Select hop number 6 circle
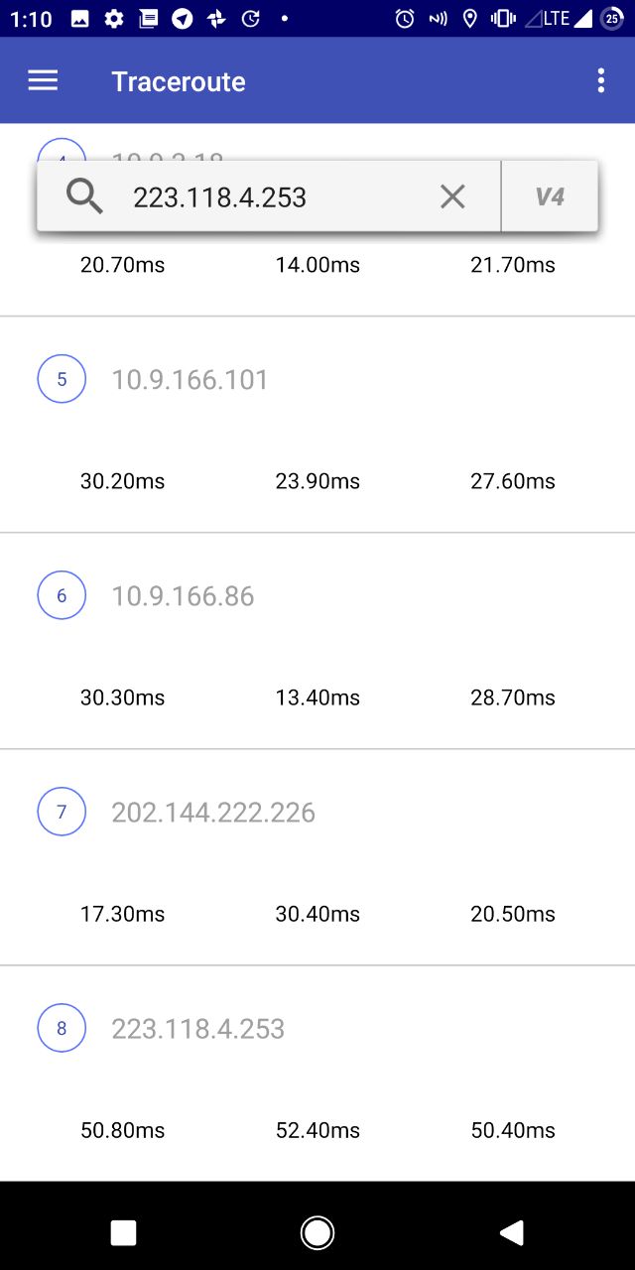This screenshot has height=1270, width=635. 62,595
